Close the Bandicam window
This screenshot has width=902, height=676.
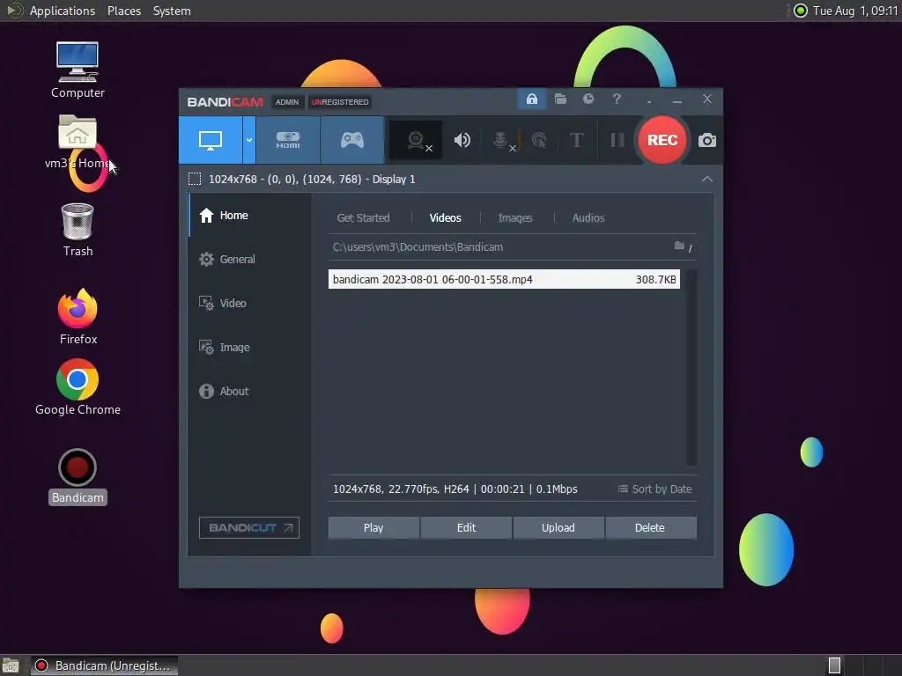[x=707, y=99]
